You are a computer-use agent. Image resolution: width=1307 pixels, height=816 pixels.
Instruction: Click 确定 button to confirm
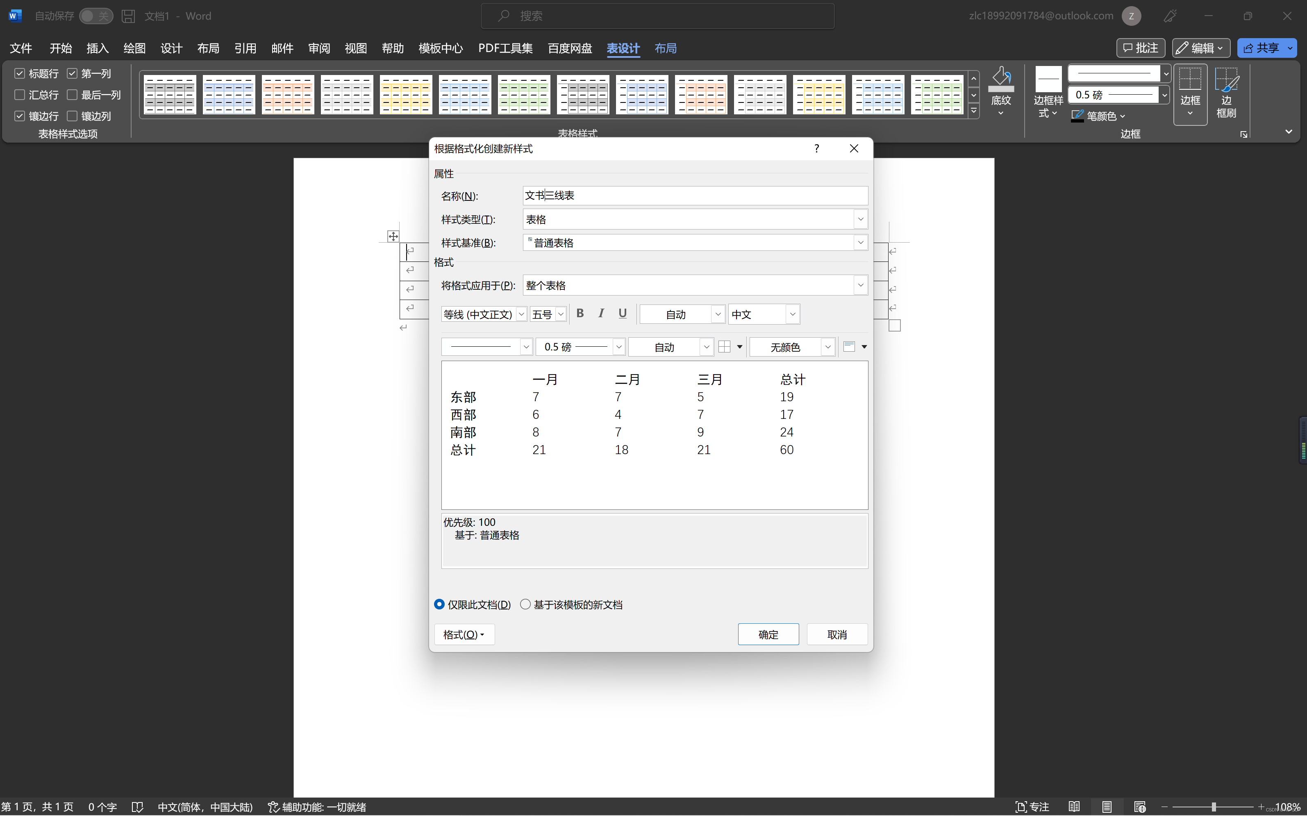pyautogui.click(x=768, y=634)
